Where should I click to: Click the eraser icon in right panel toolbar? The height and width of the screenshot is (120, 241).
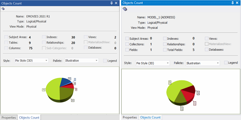[x=125, y=9]
